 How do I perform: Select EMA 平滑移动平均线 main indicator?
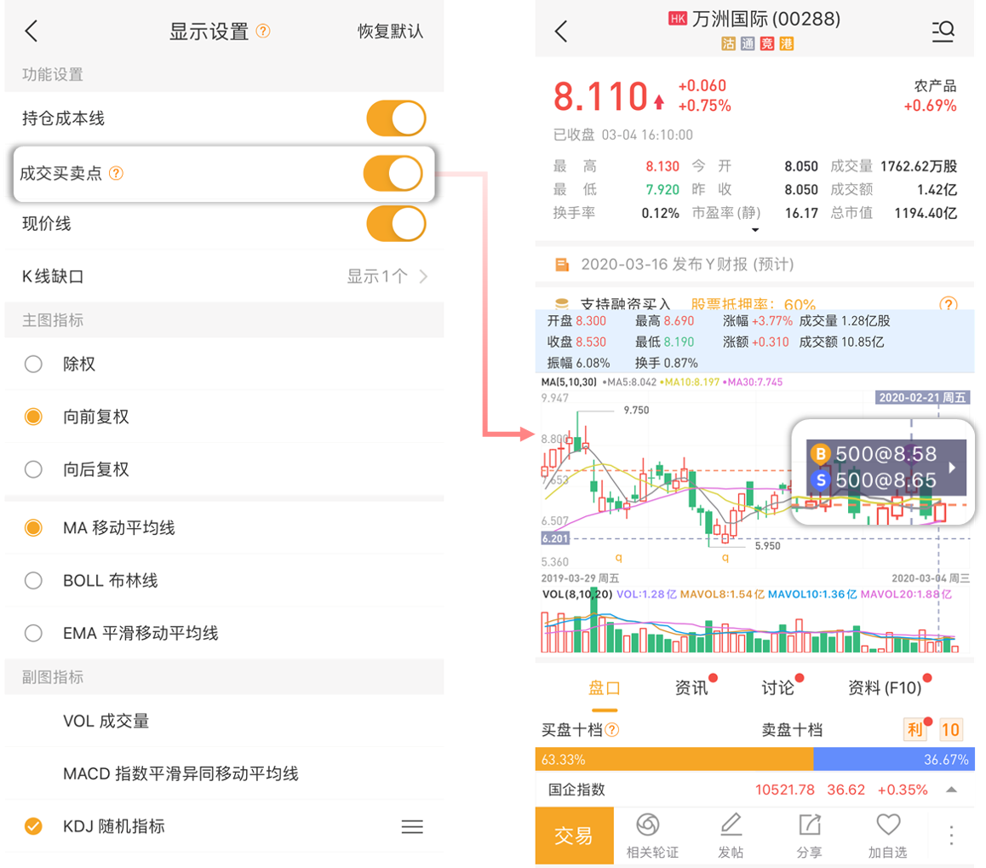point(33,633)
